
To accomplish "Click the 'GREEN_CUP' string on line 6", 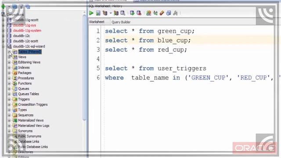I will 208,78.
